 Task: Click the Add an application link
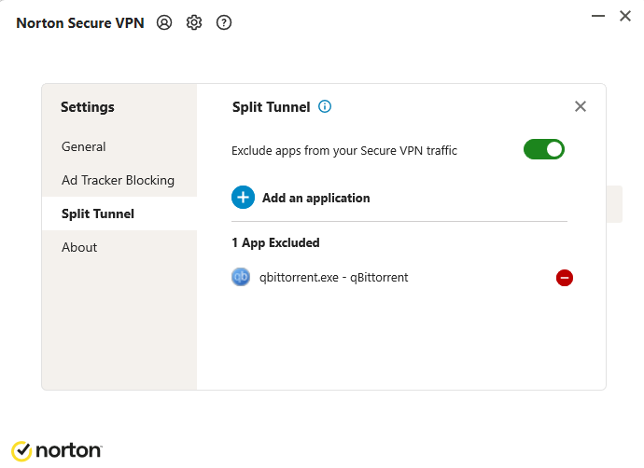pos(315,198)
